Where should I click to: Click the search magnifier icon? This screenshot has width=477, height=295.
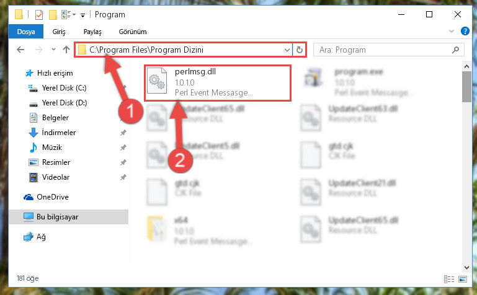pyautogui.click(x=455, y=50)
